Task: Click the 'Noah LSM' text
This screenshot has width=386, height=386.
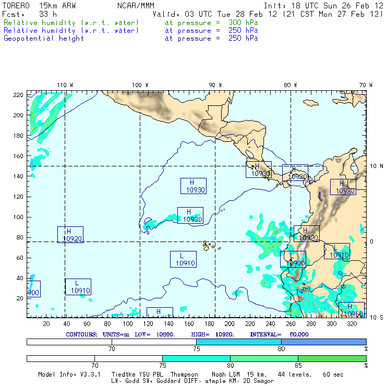Action: (x=226, y=375)
